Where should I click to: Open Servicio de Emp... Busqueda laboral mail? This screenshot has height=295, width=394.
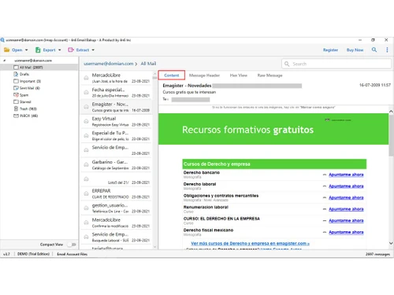[x=116, y=237]
